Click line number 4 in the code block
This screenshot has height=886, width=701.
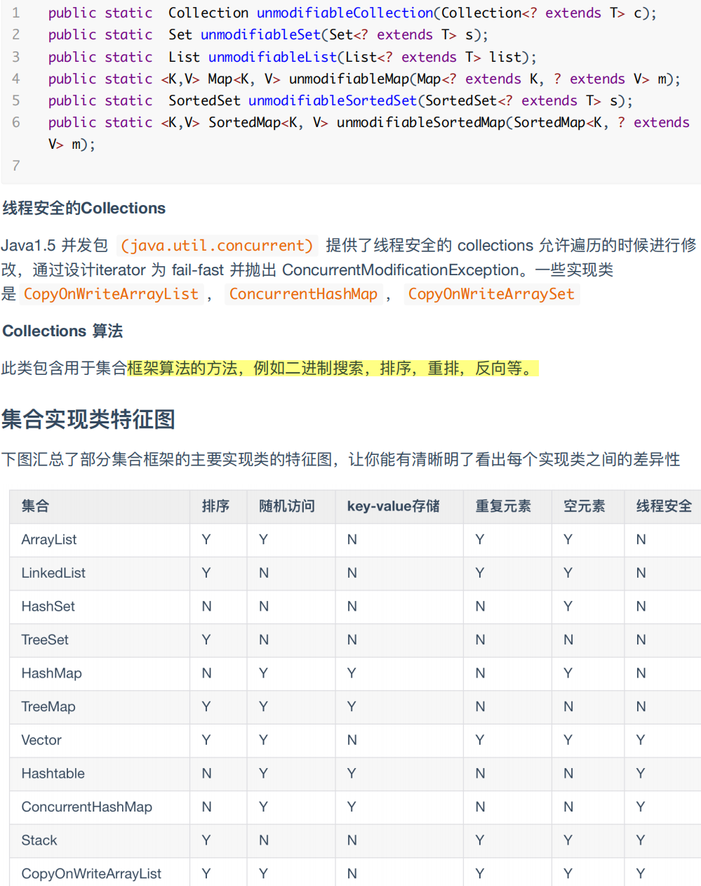[x=15, y=79]
